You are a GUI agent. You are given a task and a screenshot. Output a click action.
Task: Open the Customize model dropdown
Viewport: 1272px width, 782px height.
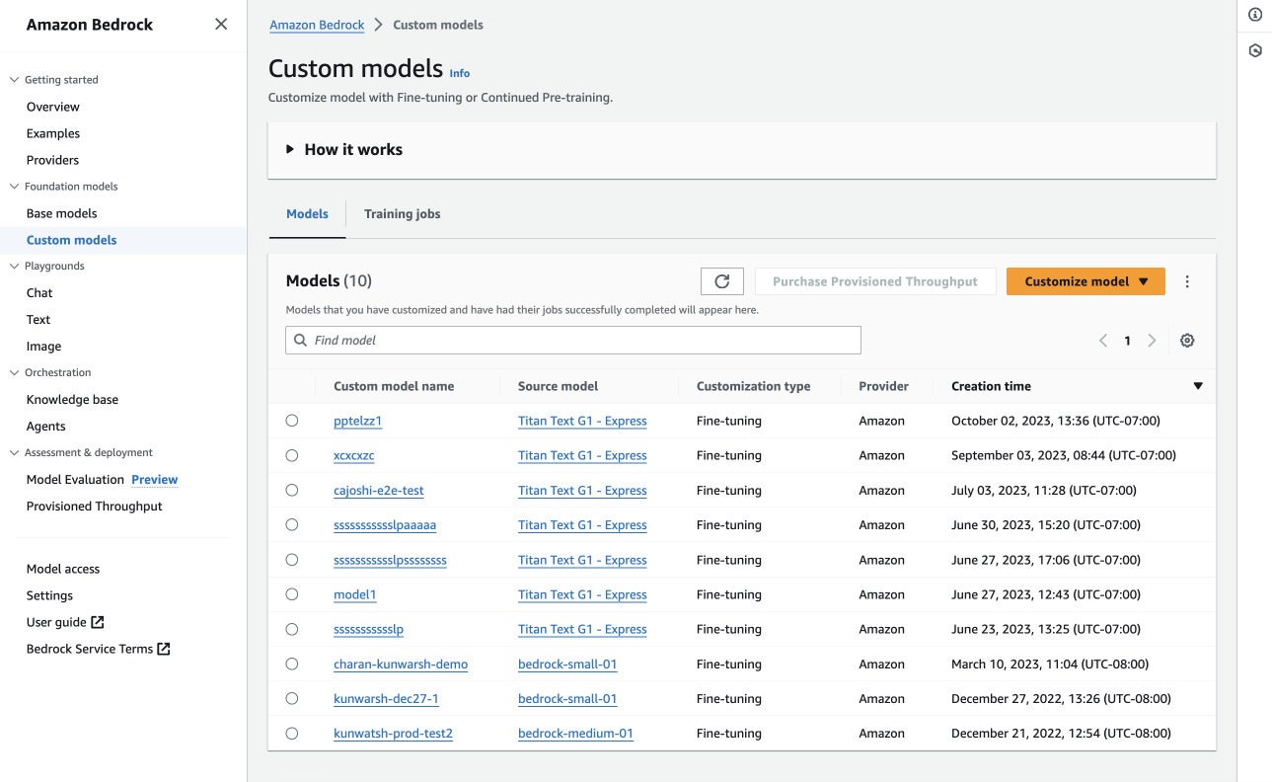tap(1085, 281)
